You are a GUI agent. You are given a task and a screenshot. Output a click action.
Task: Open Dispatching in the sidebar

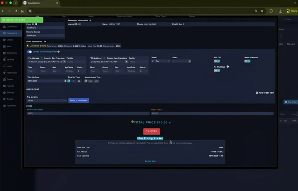(10, 33)
